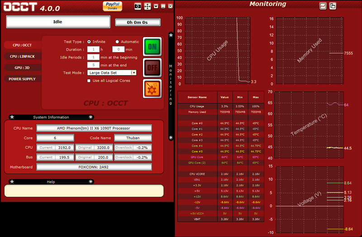Viewport: 362px width, 237px height.
Task: Open test settings with orange gear icon
Action: (152, 89)
